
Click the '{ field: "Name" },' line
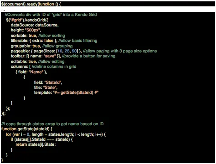click(x=31, y=72)
